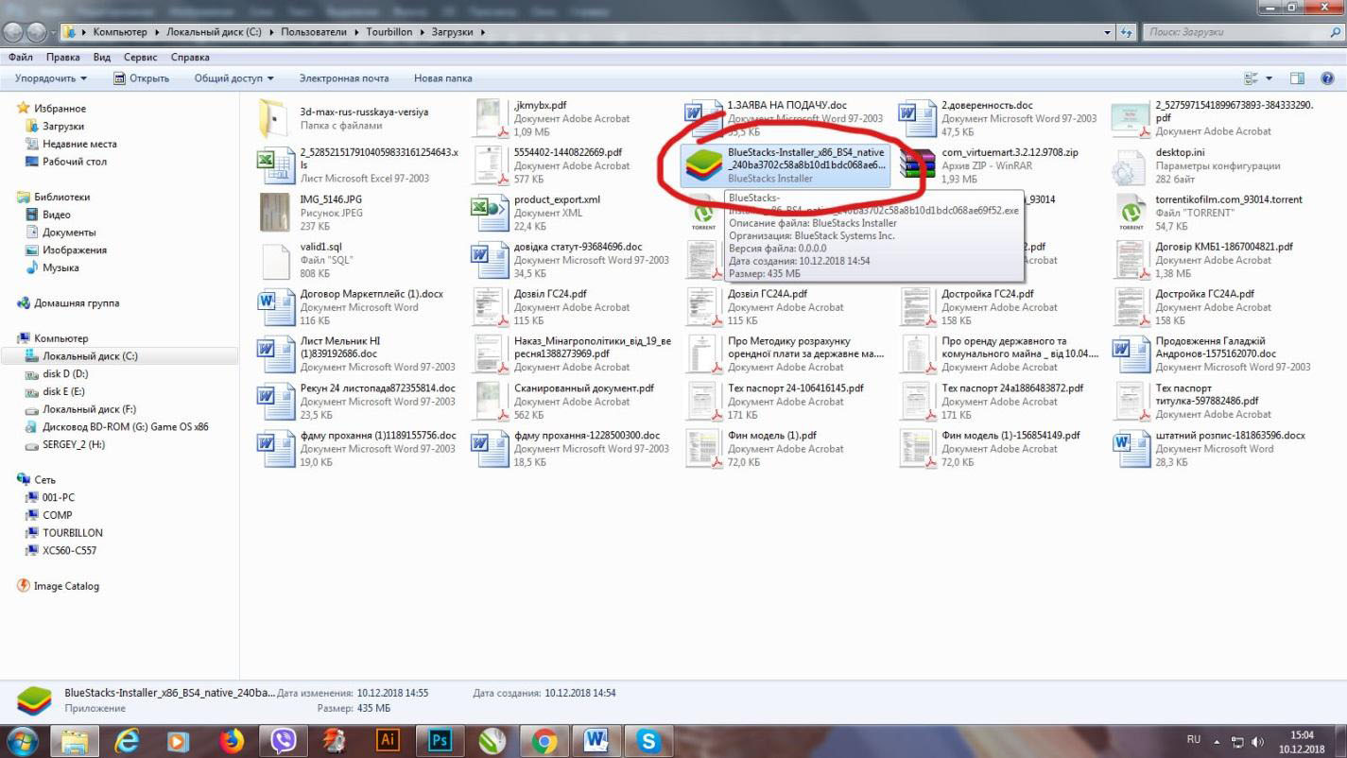This screenshot has width=1347, height=758.
Task: Click Tourbillon in the address bar path
Action: [x=391, y=32]
